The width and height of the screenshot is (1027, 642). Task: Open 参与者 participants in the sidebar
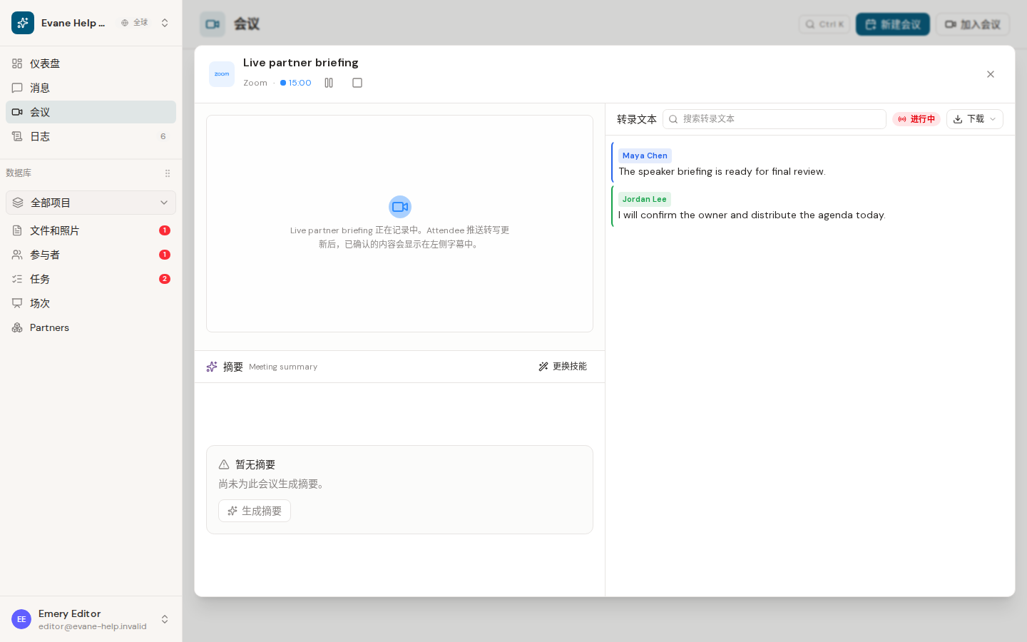point(91,255)
